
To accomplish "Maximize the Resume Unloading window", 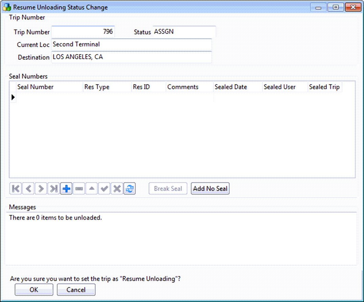I will coord(335,7).
